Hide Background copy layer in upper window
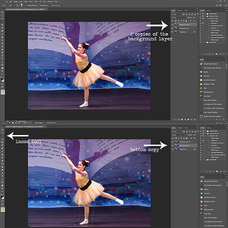 coord(172,28)
